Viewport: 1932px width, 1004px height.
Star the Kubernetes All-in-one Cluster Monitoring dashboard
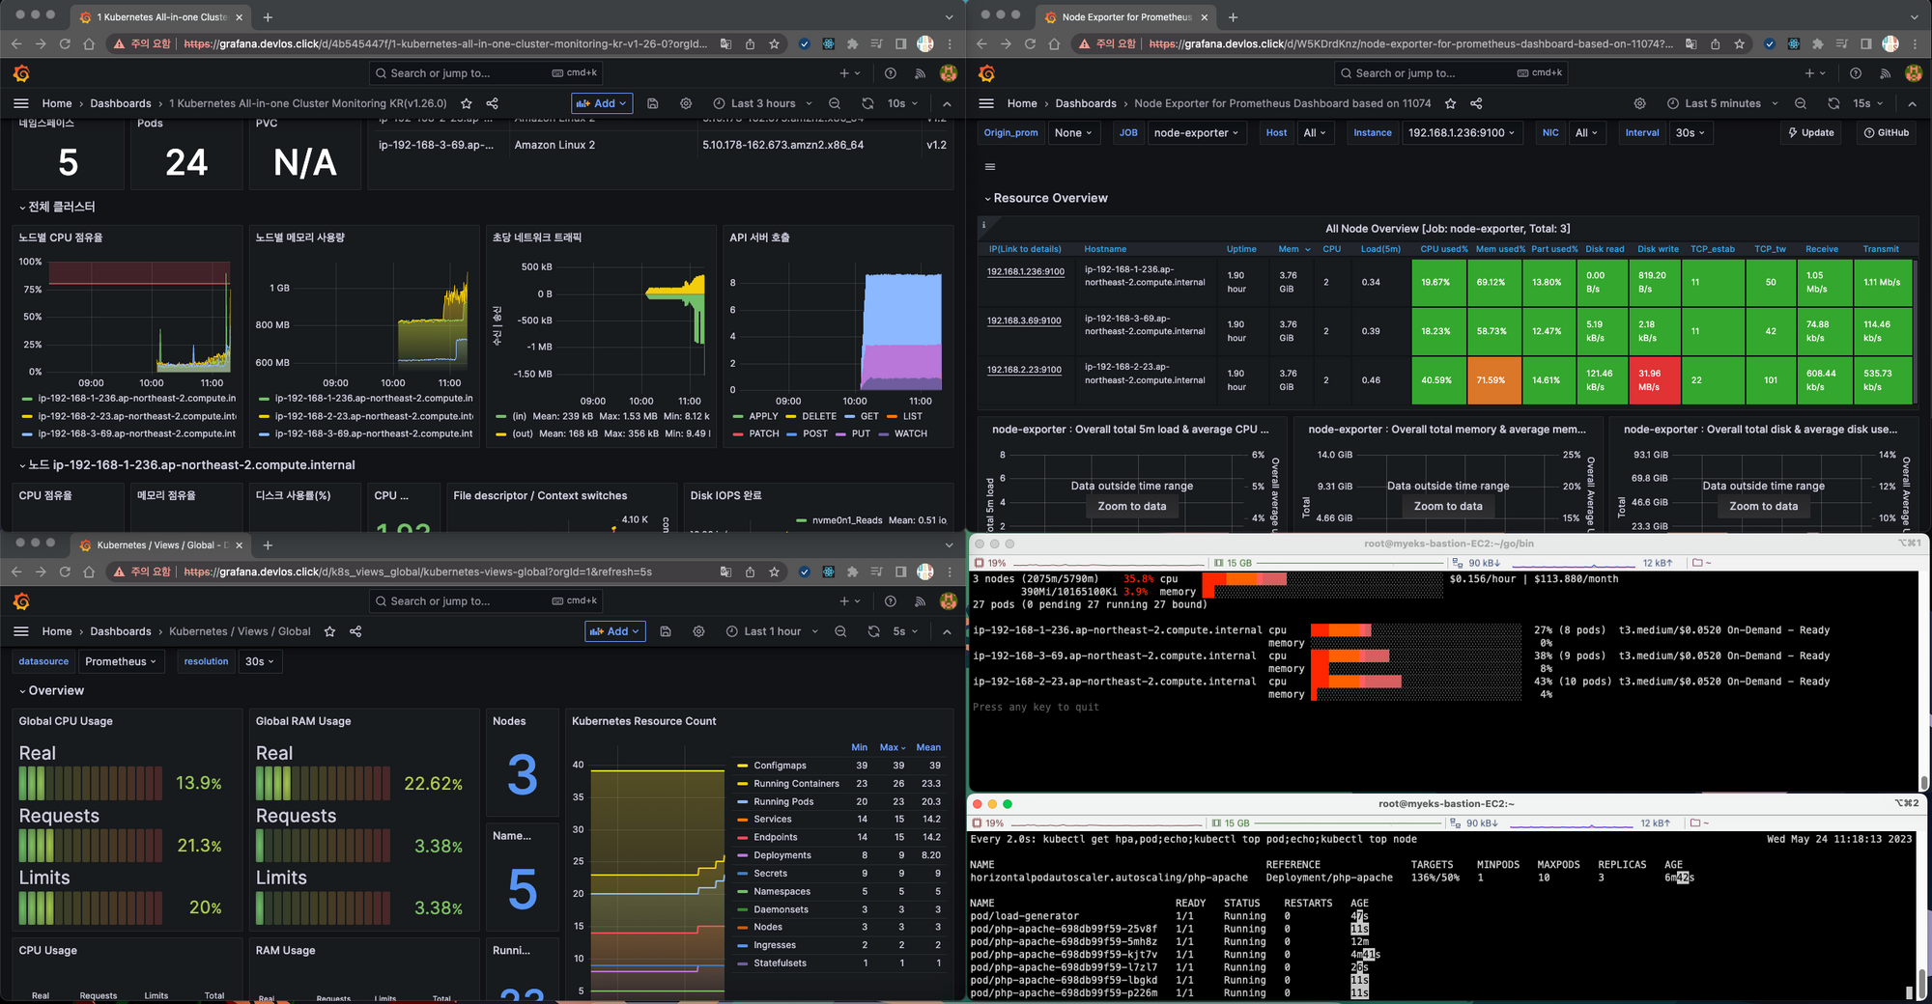[x=467, y=103]
